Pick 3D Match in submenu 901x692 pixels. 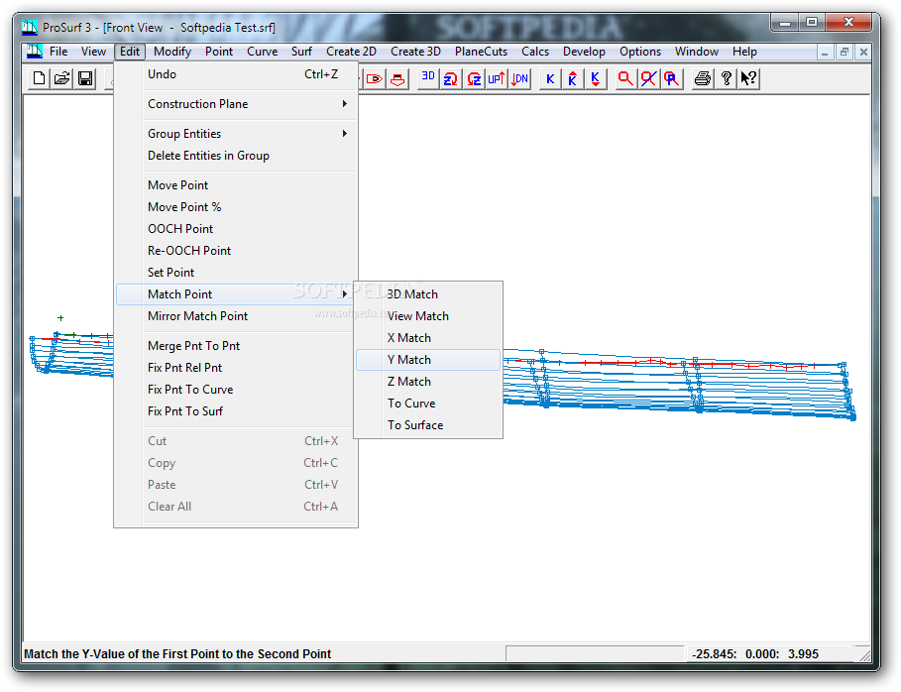coord(428,294)
